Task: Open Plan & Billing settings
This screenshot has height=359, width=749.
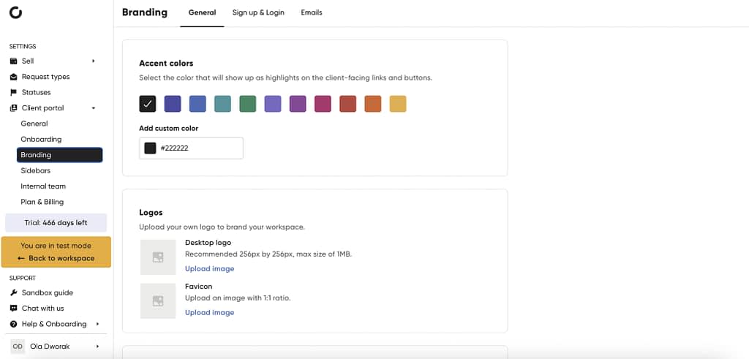Action: tap(42, 202)
